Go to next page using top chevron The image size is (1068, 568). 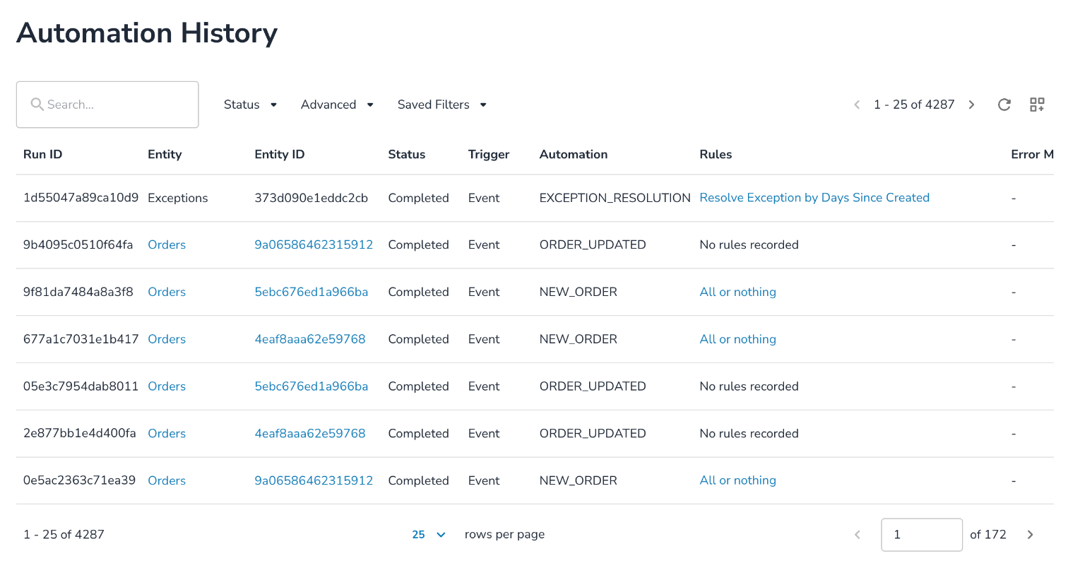972,105
